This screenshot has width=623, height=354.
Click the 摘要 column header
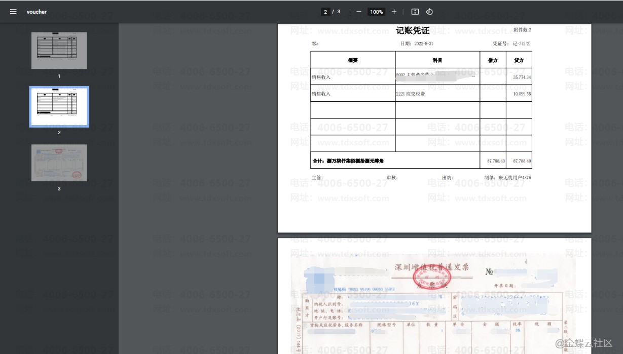pyautogui.click(x=353, y=60)
